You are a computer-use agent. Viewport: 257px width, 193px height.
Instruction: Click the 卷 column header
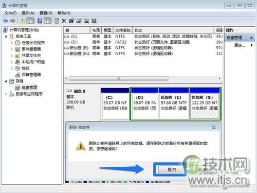point(77,30)
